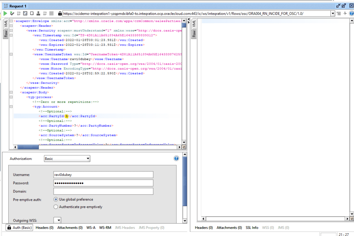The image size is (354, 236).
Task: Select Use global preference radio button
Action: coord(56,199)
